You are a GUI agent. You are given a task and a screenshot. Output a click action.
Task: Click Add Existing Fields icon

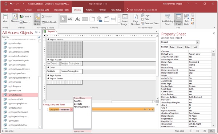(x=167, y=20)
